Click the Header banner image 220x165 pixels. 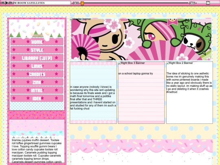click(141, 39)
